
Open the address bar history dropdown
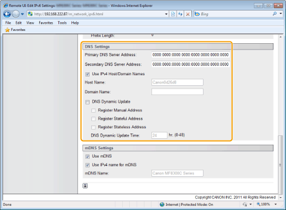166,14
